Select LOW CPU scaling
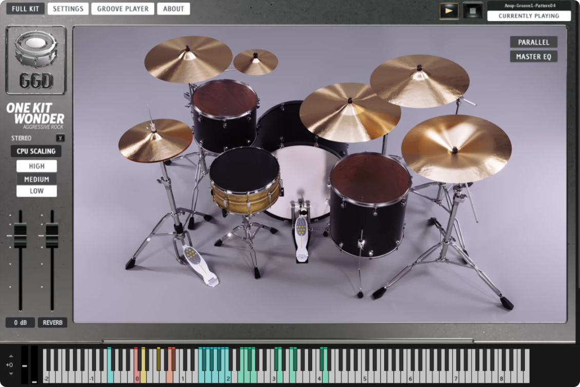Screen dimensions: 580x387 click(36, 191)
